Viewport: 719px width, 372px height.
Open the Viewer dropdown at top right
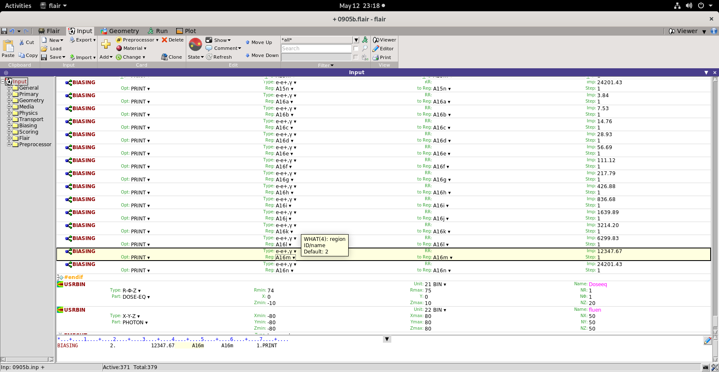pyautogui.click(x=704, y=31)
